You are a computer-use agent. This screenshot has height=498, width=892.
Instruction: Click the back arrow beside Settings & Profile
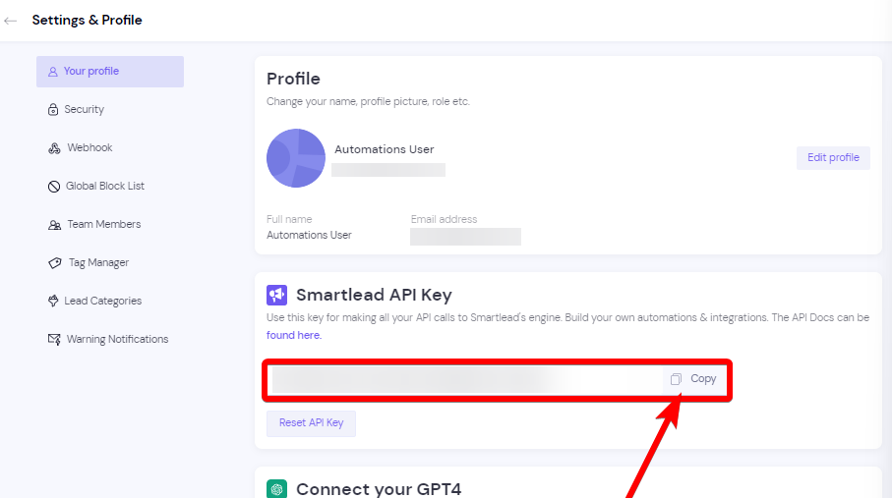10,21
